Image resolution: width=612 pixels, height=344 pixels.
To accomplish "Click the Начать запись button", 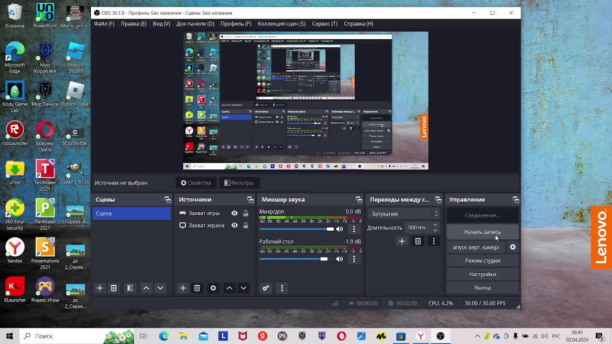I will click(x=482, y=232).
